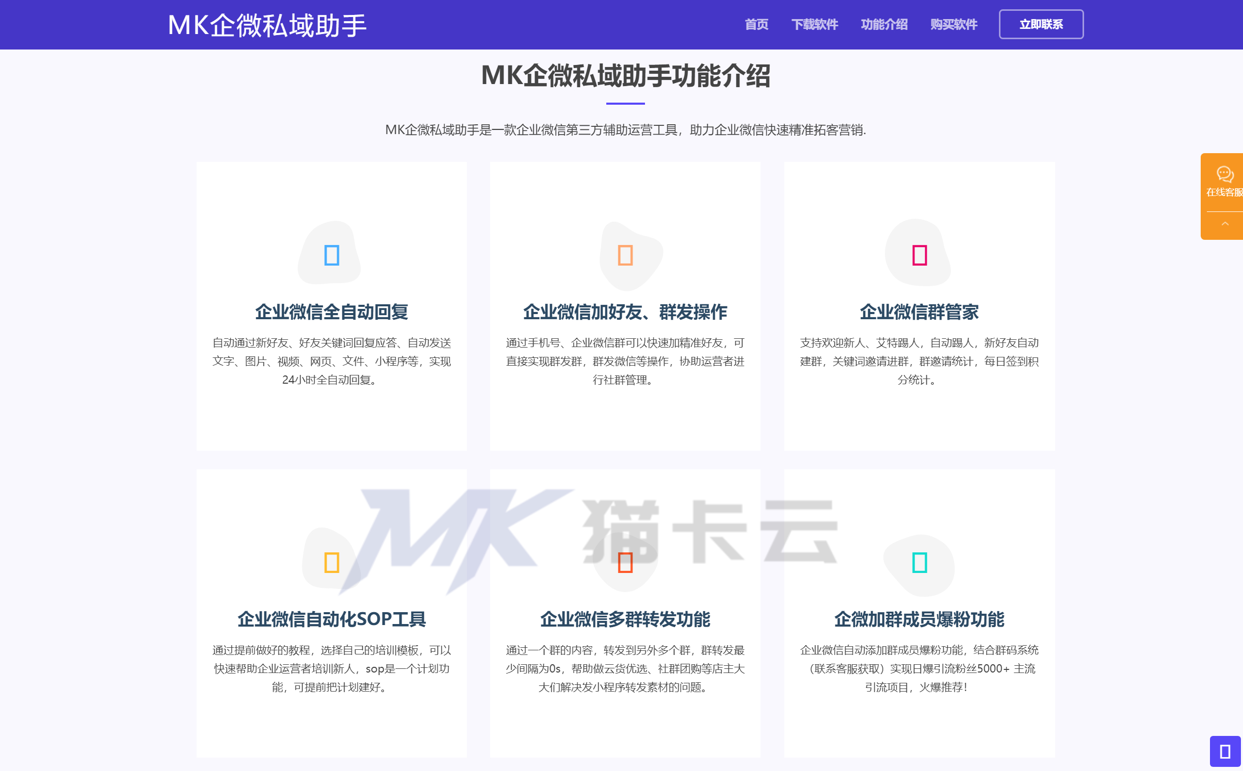Select the 企业微信全自动回复 card title
The width and height of the screenshot is (1243, 771).
331,312
